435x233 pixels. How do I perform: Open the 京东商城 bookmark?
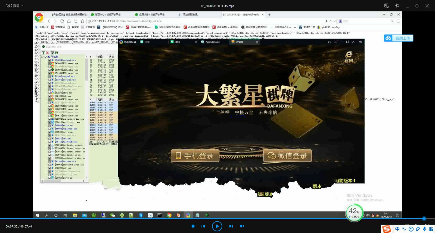coord(58,27)
